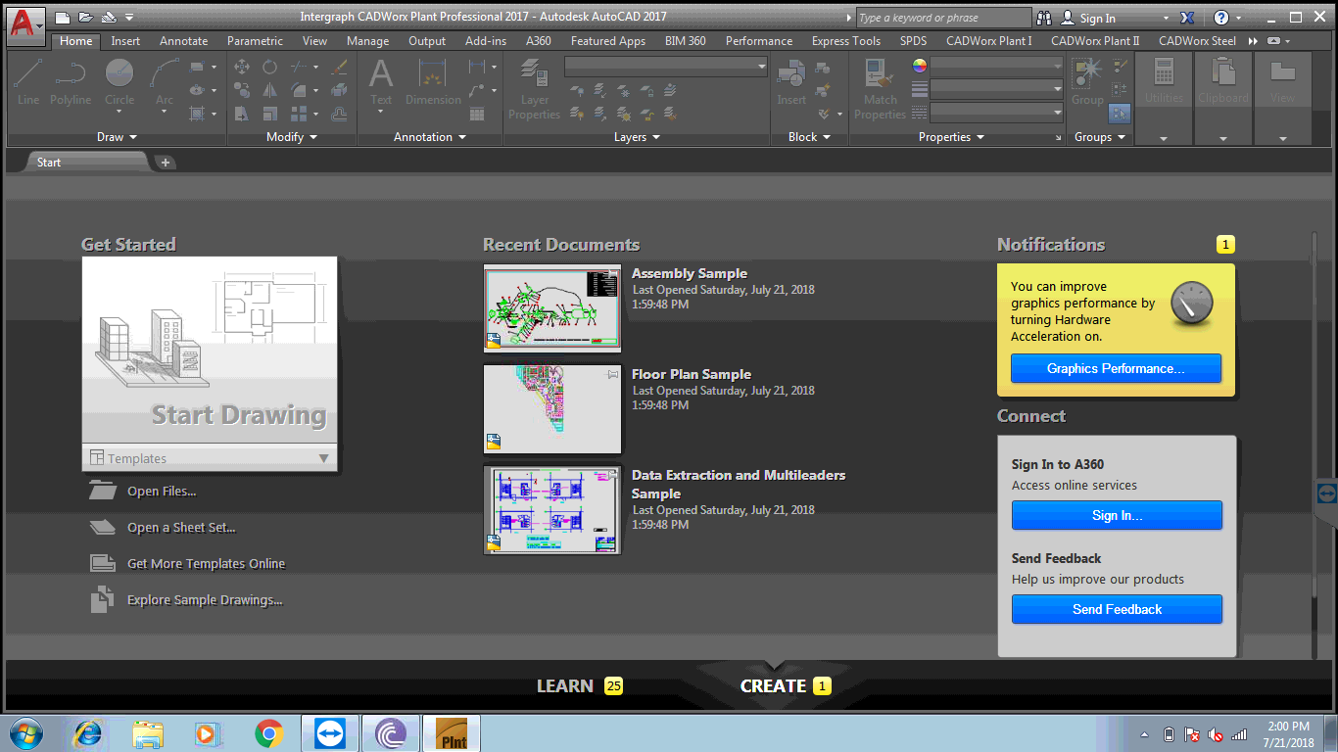The width and height of the screenshot is (1338, 752).
Task: Click the Send Feedback button
Action: 1117,609
